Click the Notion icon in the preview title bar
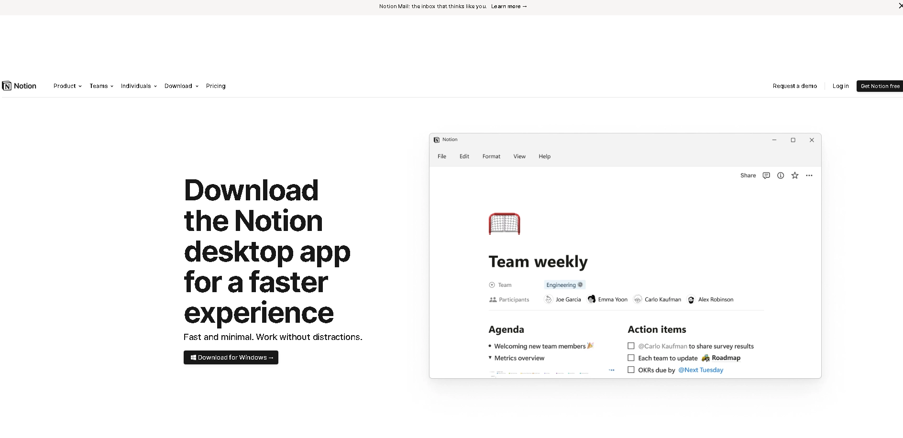Viewport: 903px width, 438px height. click(x=437, y=140)
